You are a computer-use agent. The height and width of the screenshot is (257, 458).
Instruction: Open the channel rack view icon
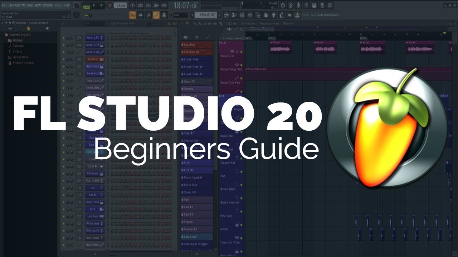tap(242, 15)
